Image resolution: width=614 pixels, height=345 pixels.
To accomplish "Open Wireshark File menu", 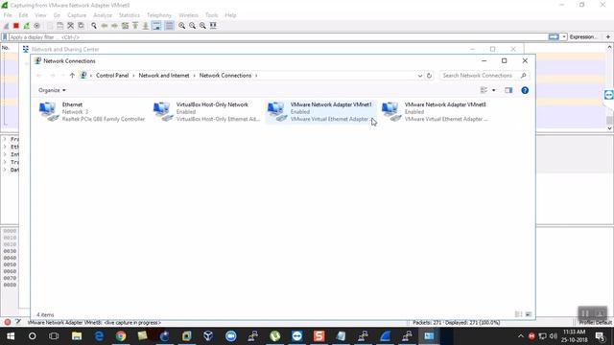I will click(x=8, y=15).
